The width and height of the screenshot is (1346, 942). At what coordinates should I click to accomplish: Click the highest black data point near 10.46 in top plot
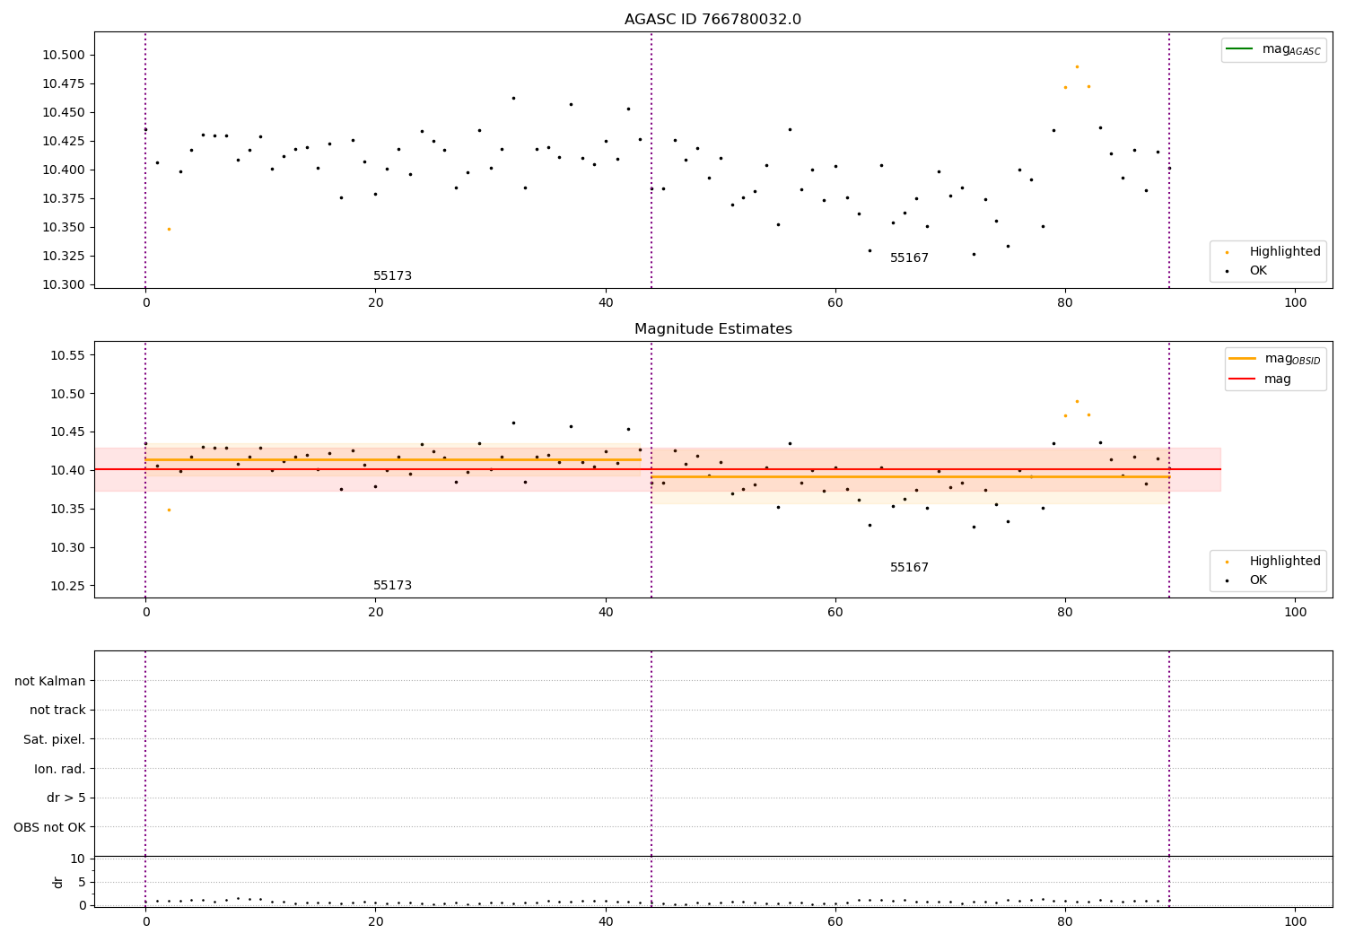[x=513, y=98]
